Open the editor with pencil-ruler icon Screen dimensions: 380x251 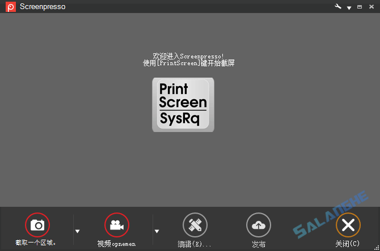click(195, 225)
